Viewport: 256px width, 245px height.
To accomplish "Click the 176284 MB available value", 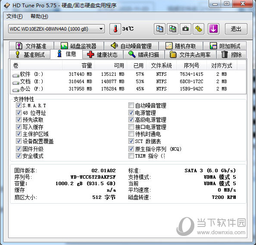I will 112,89.
